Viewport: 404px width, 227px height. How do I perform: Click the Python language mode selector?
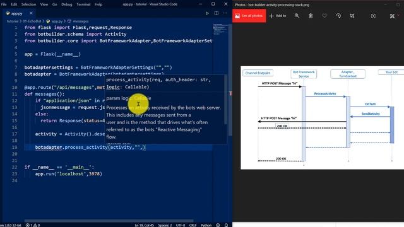click(206, 225)
